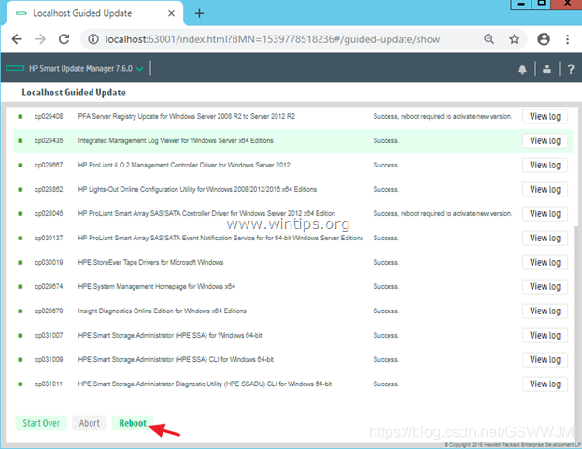View log for HPE StoreEver Tape Drivers
The height and width of the screenshot is (449, 582).
point(545,263)
